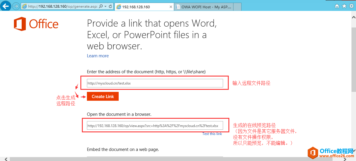Click the Office logo

point(36,24)
